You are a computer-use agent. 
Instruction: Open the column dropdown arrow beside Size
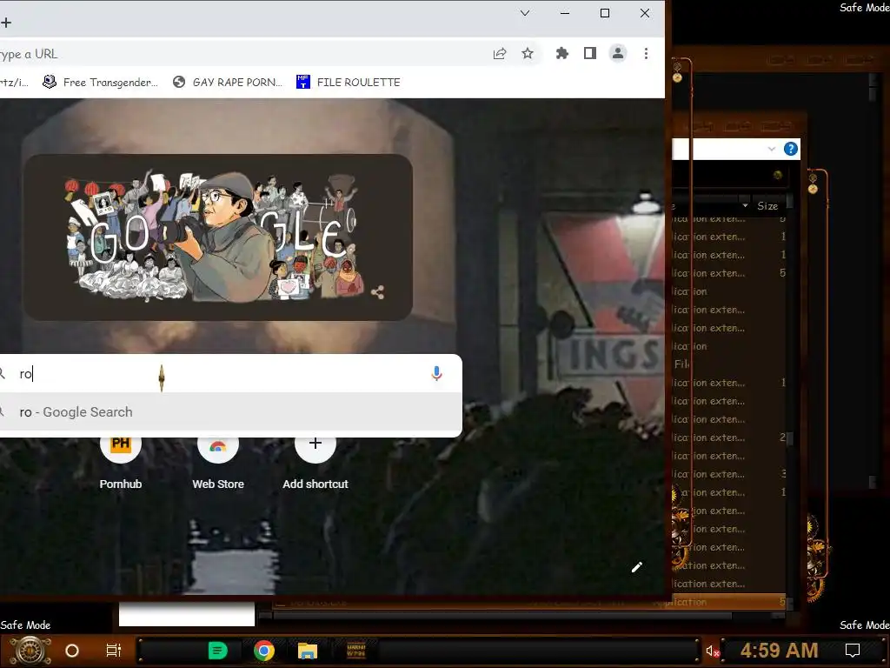(x=745, y=205)
